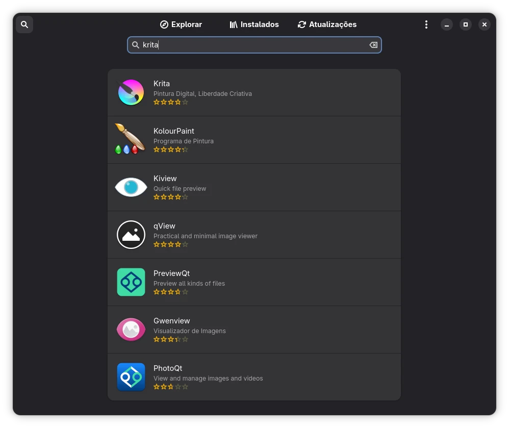Open the PreviewQt result title
Image resolution: width=509 pixels, height=428 pixels.
pos(171,273)
